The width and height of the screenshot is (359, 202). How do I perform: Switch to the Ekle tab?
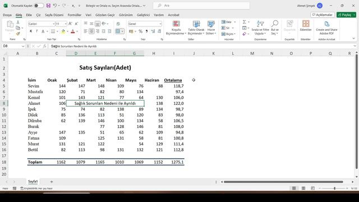pyautogui.click(x=29, y=15)
